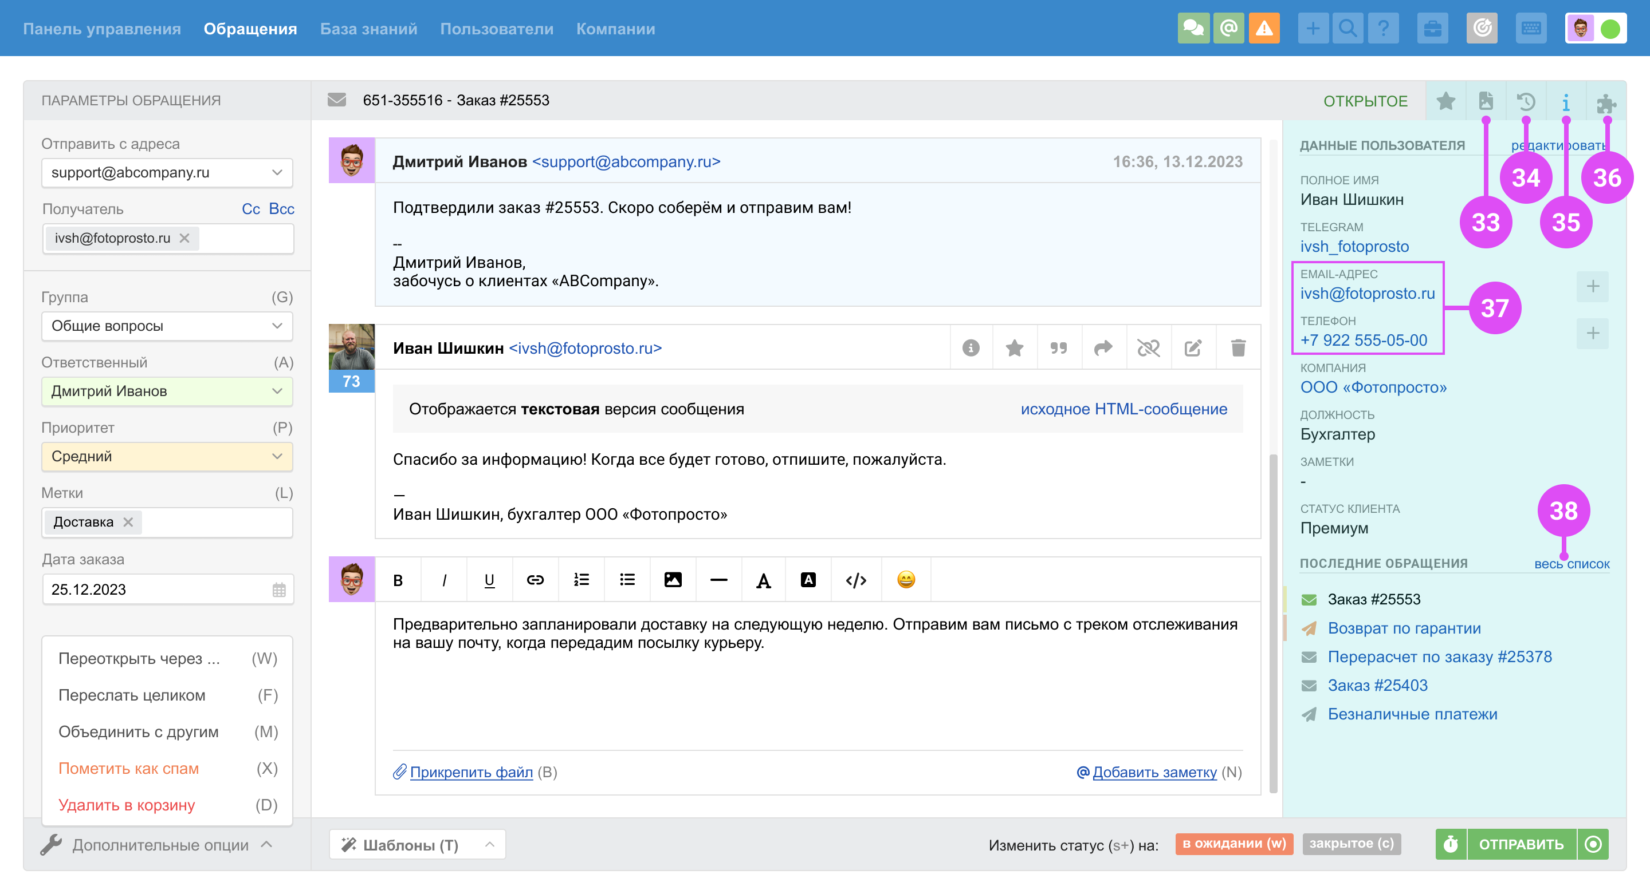Forward Ivan's message using arrow icon
The image size is (1650, 894).
coord(1103,348)
